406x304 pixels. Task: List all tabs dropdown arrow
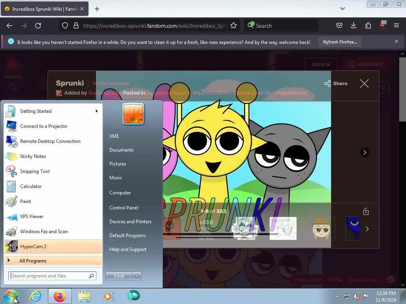[342, 9]
